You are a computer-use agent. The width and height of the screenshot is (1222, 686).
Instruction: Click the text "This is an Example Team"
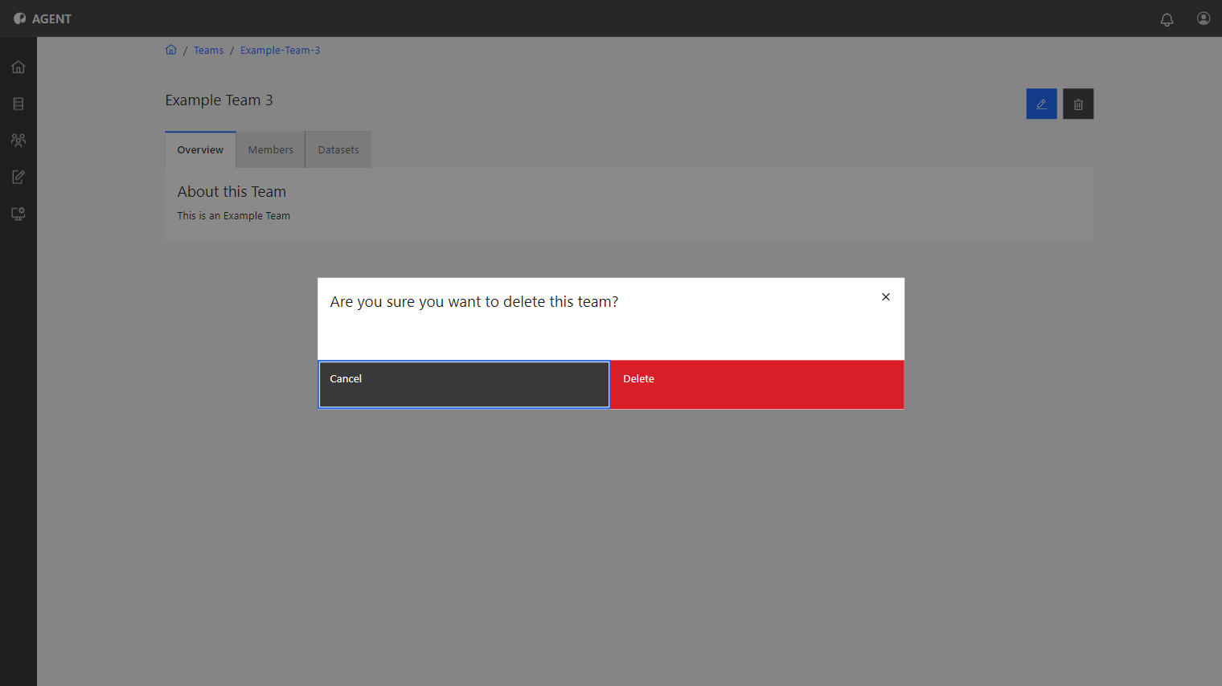[234, 216]
